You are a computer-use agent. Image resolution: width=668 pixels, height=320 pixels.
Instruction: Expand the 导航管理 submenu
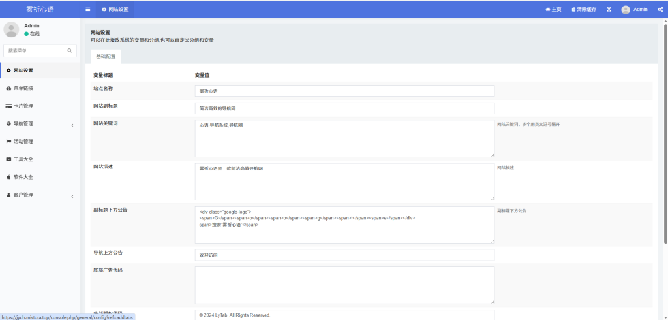click(39, 123)
